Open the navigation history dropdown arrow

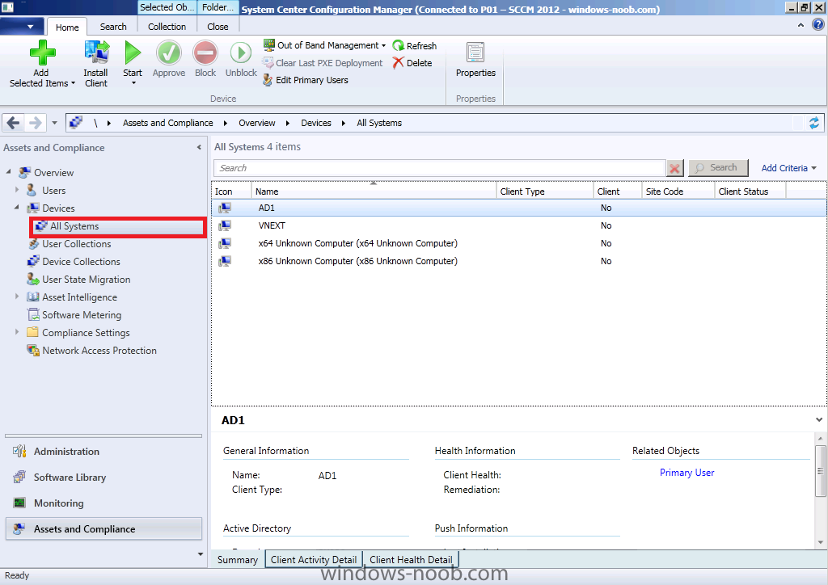click(54, 123)
